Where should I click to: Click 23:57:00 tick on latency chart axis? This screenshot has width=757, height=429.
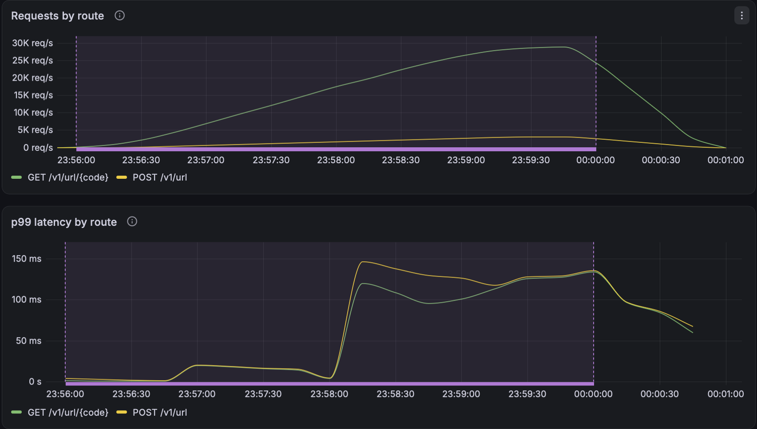coord(197,394)
